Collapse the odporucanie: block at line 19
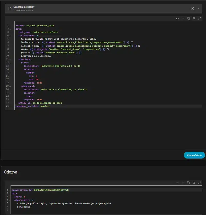Viewport: 206px width, 215px height. click(10, 87)
